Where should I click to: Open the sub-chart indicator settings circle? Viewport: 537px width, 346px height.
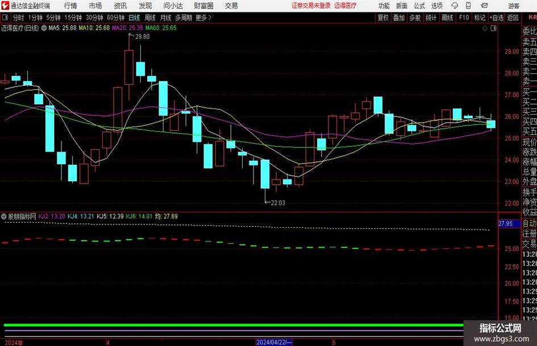tap(4, 216)
